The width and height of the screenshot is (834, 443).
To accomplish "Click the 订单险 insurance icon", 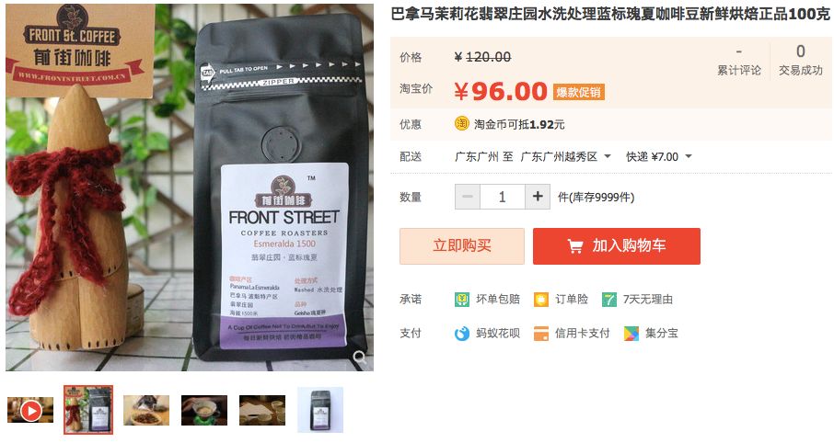I will pos(541,300).
